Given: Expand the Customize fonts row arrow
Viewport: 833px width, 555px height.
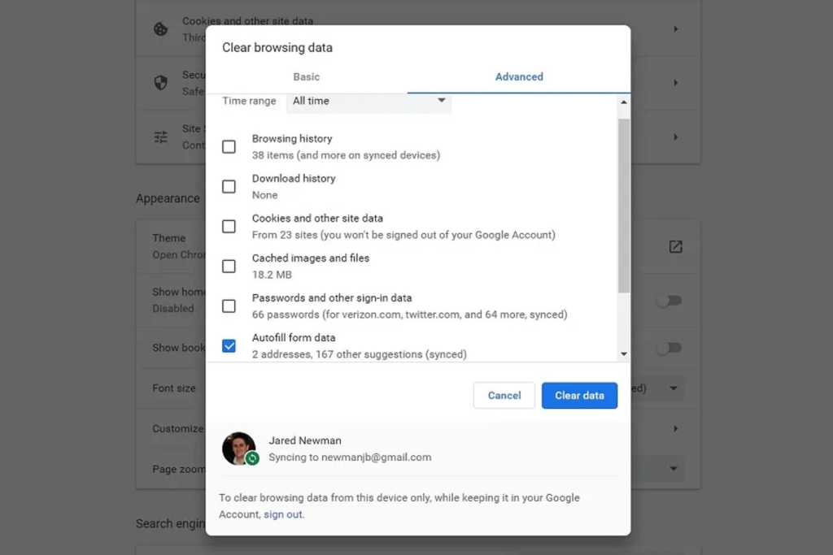Looking at the screenshot, I should (676, 428).
